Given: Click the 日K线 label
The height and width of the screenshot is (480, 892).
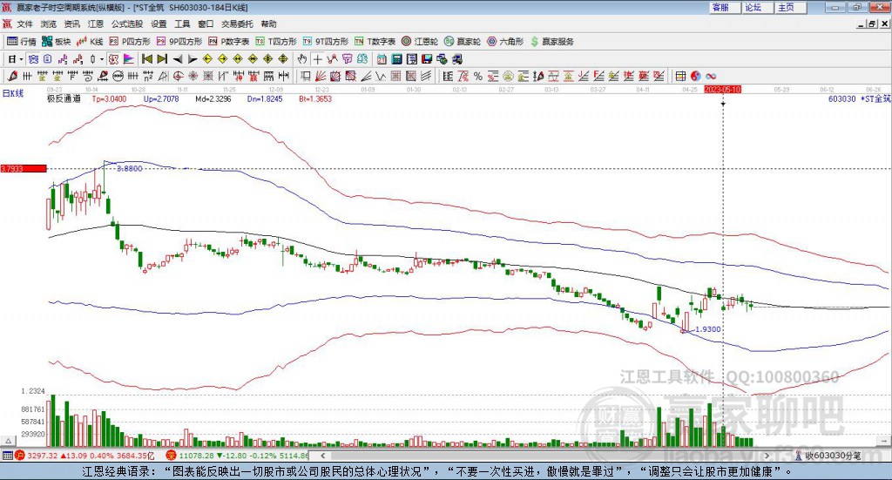Looking at the screenshot, I should tap(13, 93).
